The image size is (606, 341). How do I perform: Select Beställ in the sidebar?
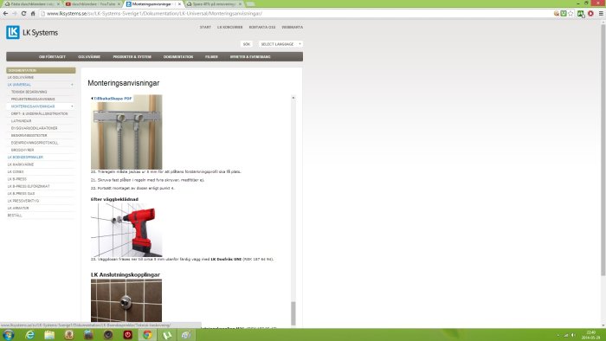click(15, 216)
